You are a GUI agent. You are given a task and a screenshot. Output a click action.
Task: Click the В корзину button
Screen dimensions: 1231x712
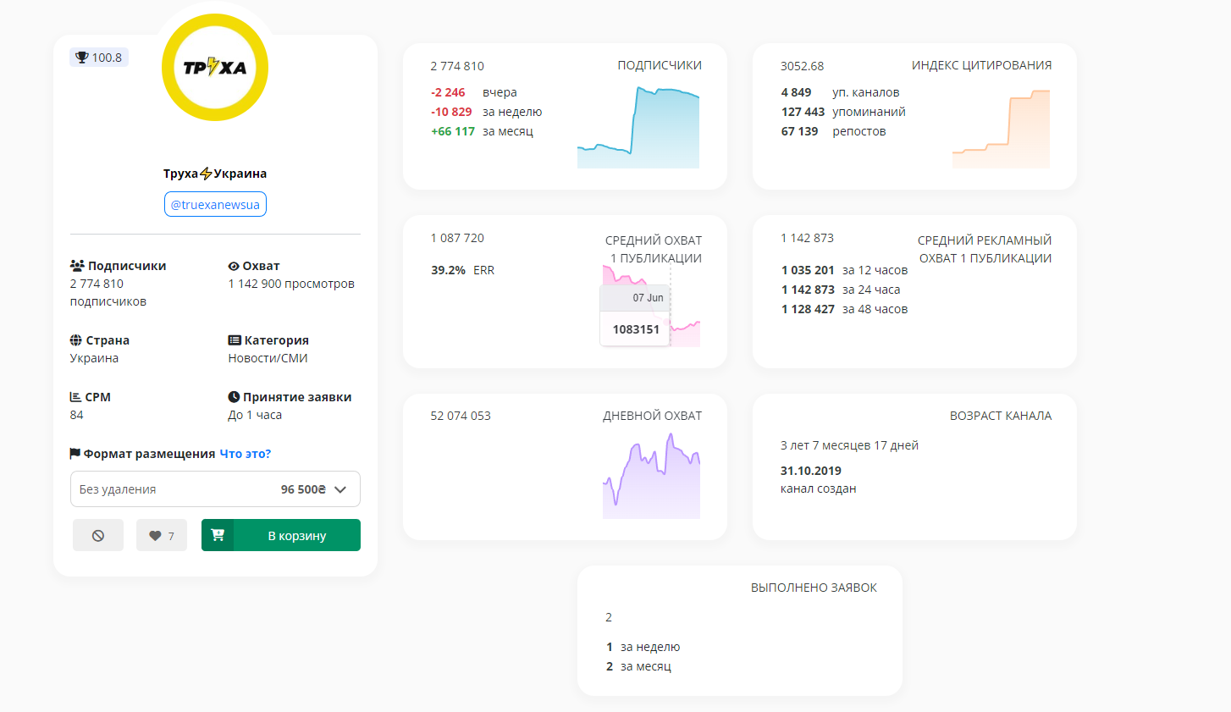pos(281,535)
